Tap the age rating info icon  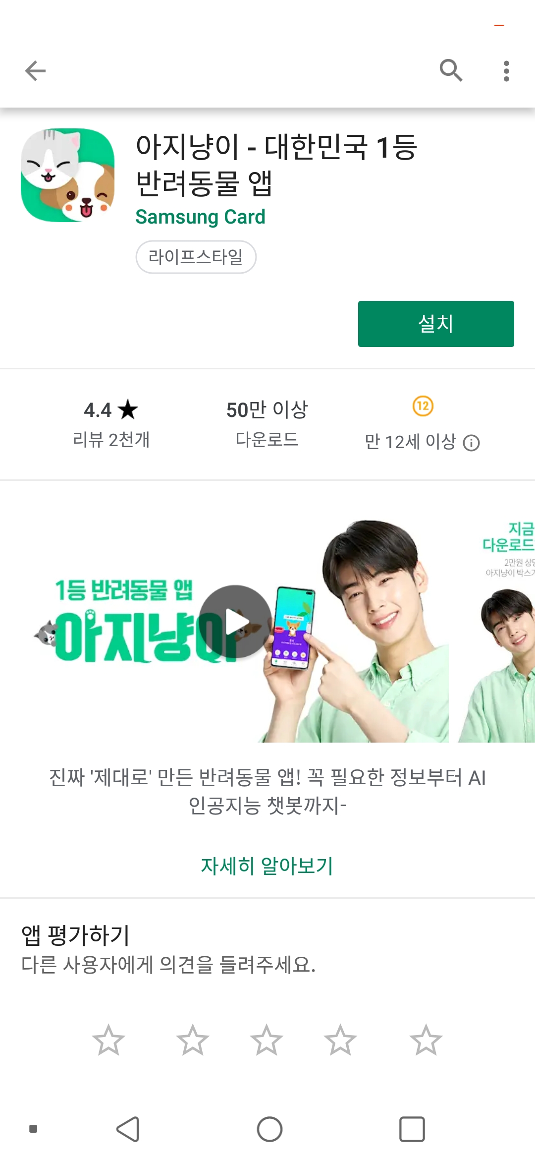pos(471,443)
